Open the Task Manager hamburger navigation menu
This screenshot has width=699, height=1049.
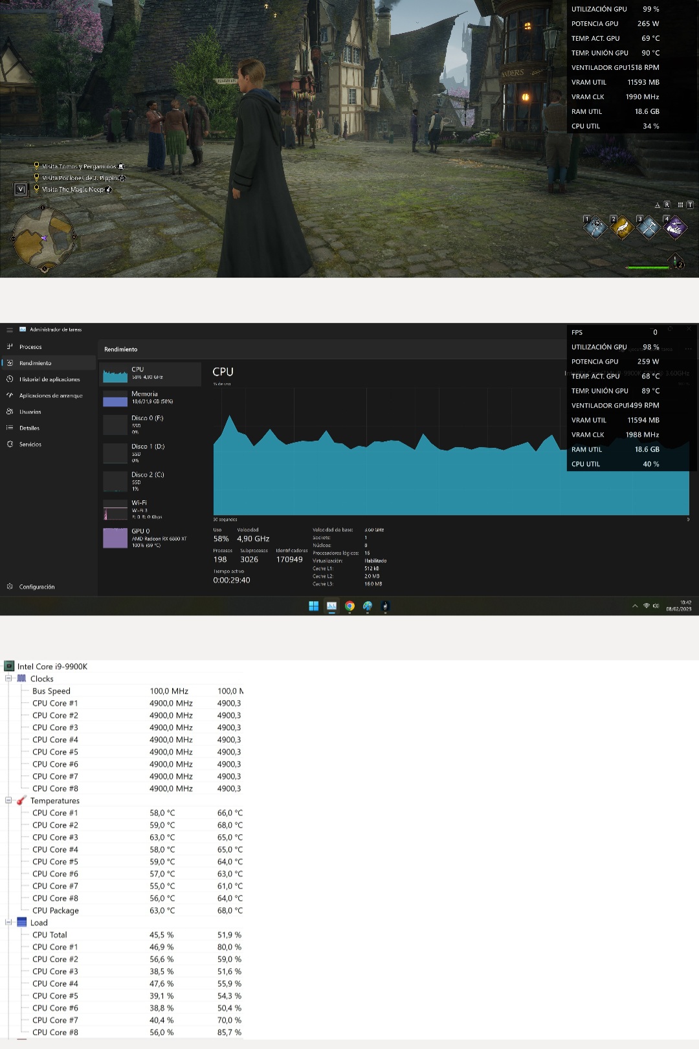[10, 330]
